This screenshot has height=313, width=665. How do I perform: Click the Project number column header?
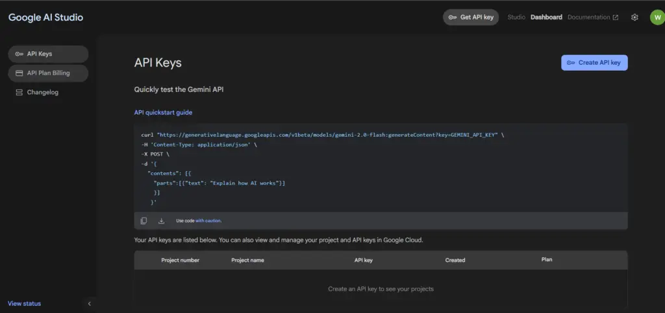click(x=181, y=260)
